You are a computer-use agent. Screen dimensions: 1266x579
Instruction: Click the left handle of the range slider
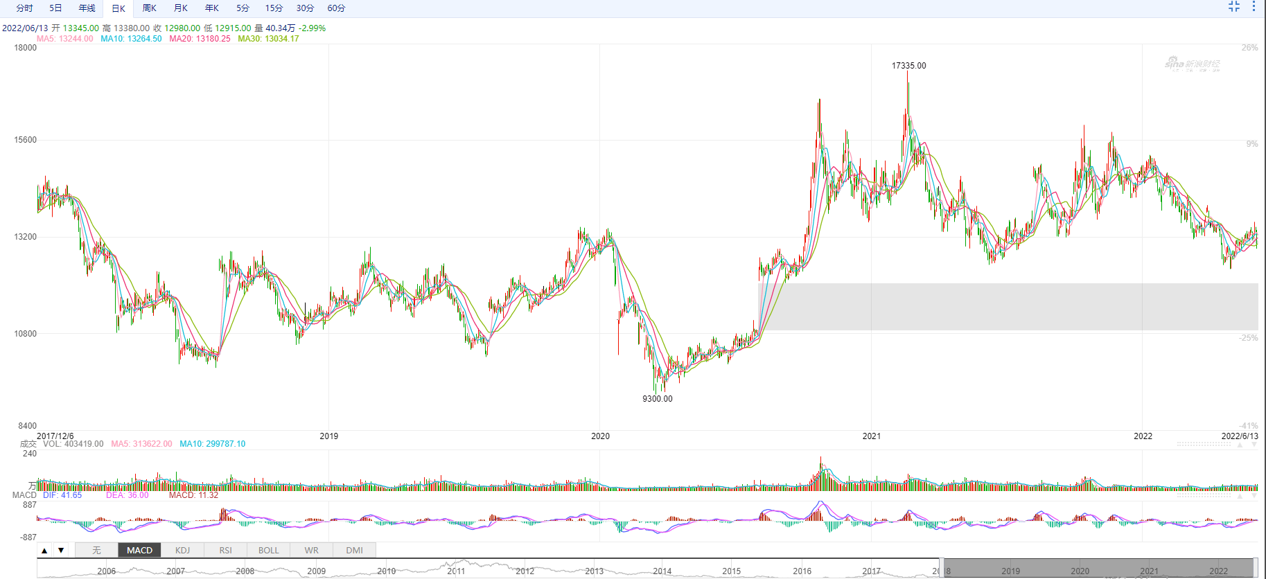tap(941, 568)
